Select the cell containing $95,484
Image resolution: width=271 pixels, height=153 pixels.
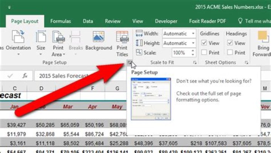click(x=94, y=143)
